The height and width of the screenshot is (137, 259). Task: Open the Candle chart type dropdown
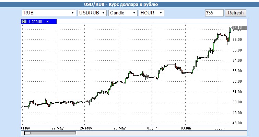click(x=123, y=13)
